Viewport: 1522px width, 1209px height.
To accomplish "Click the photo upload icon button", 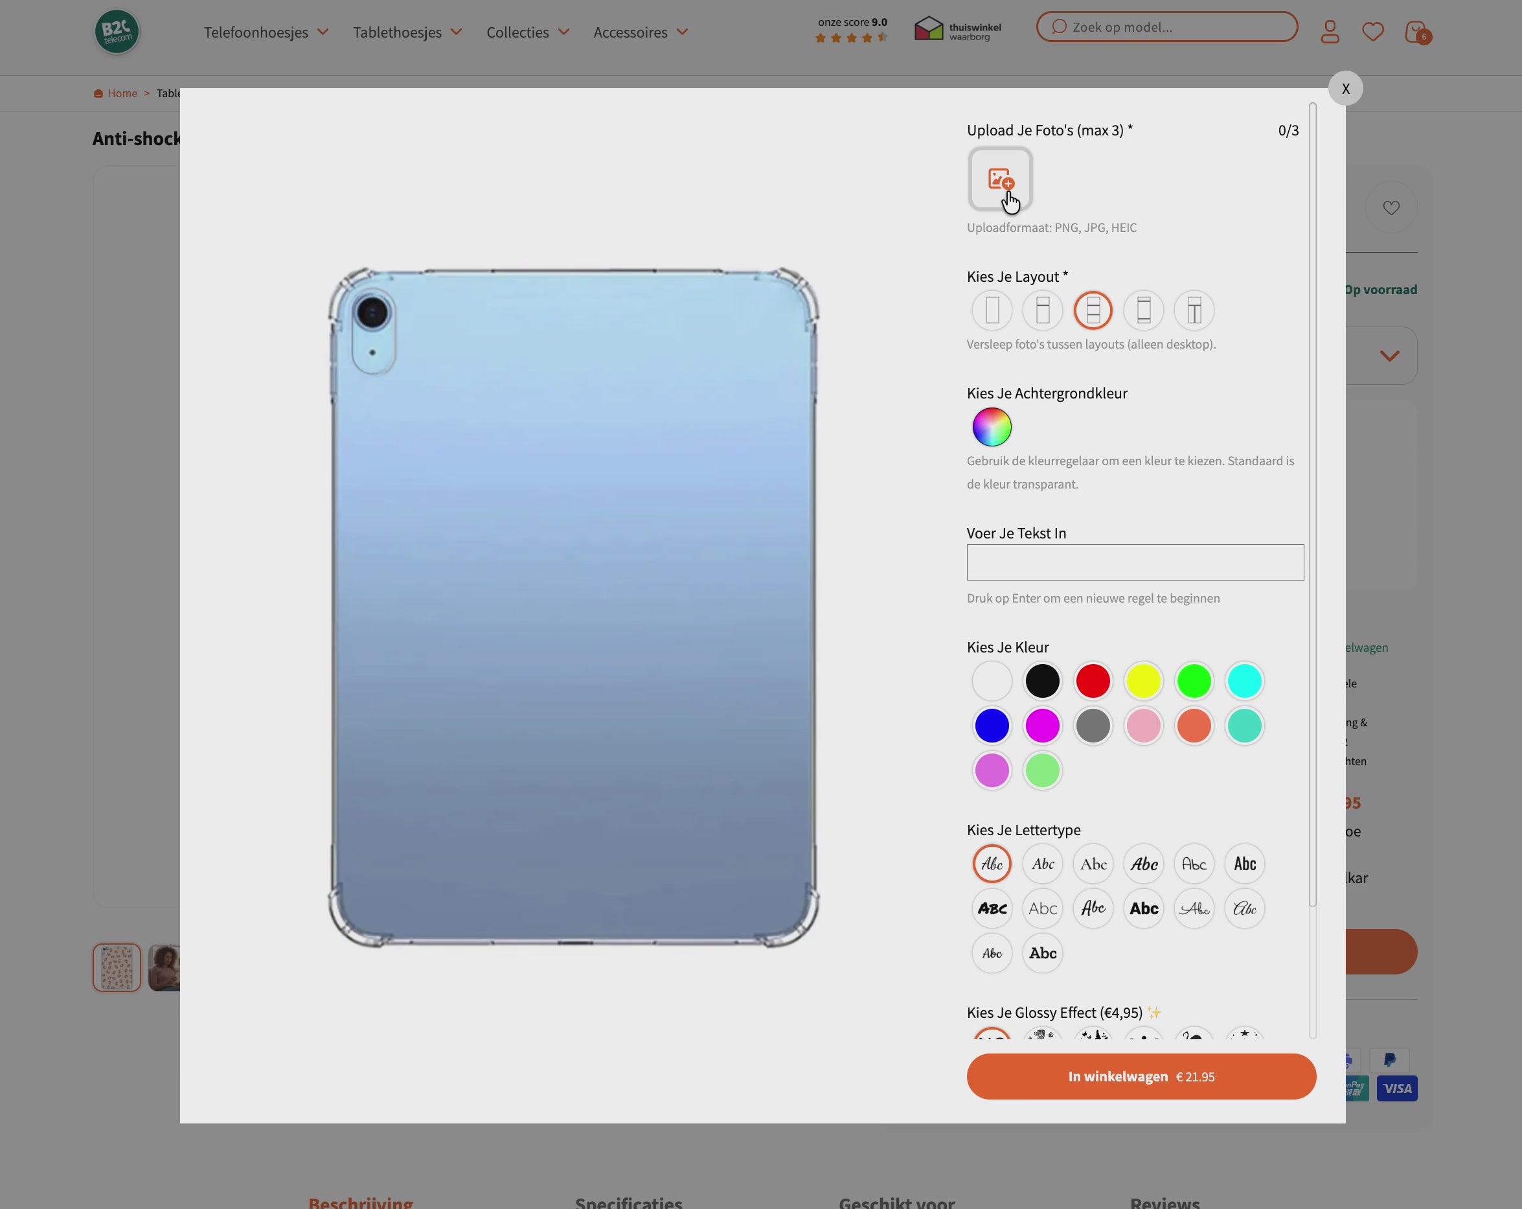I will (x=999, y=179).
